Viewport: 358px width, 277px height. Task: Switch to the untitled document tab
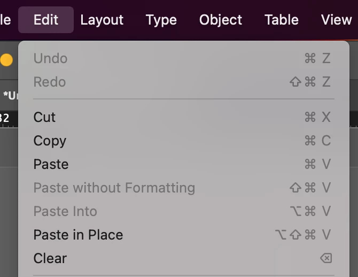click(10, 96)
